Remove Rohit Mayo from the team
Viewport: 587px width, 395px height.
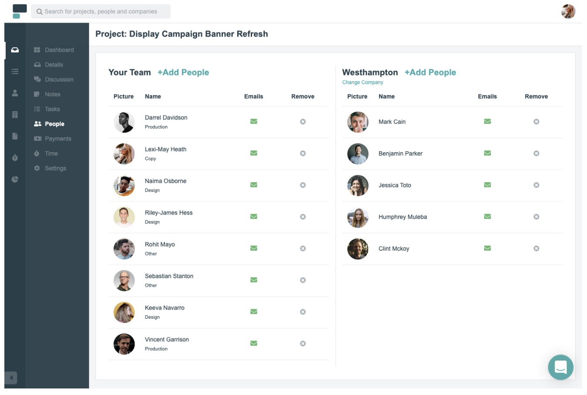tap(303, 249)
